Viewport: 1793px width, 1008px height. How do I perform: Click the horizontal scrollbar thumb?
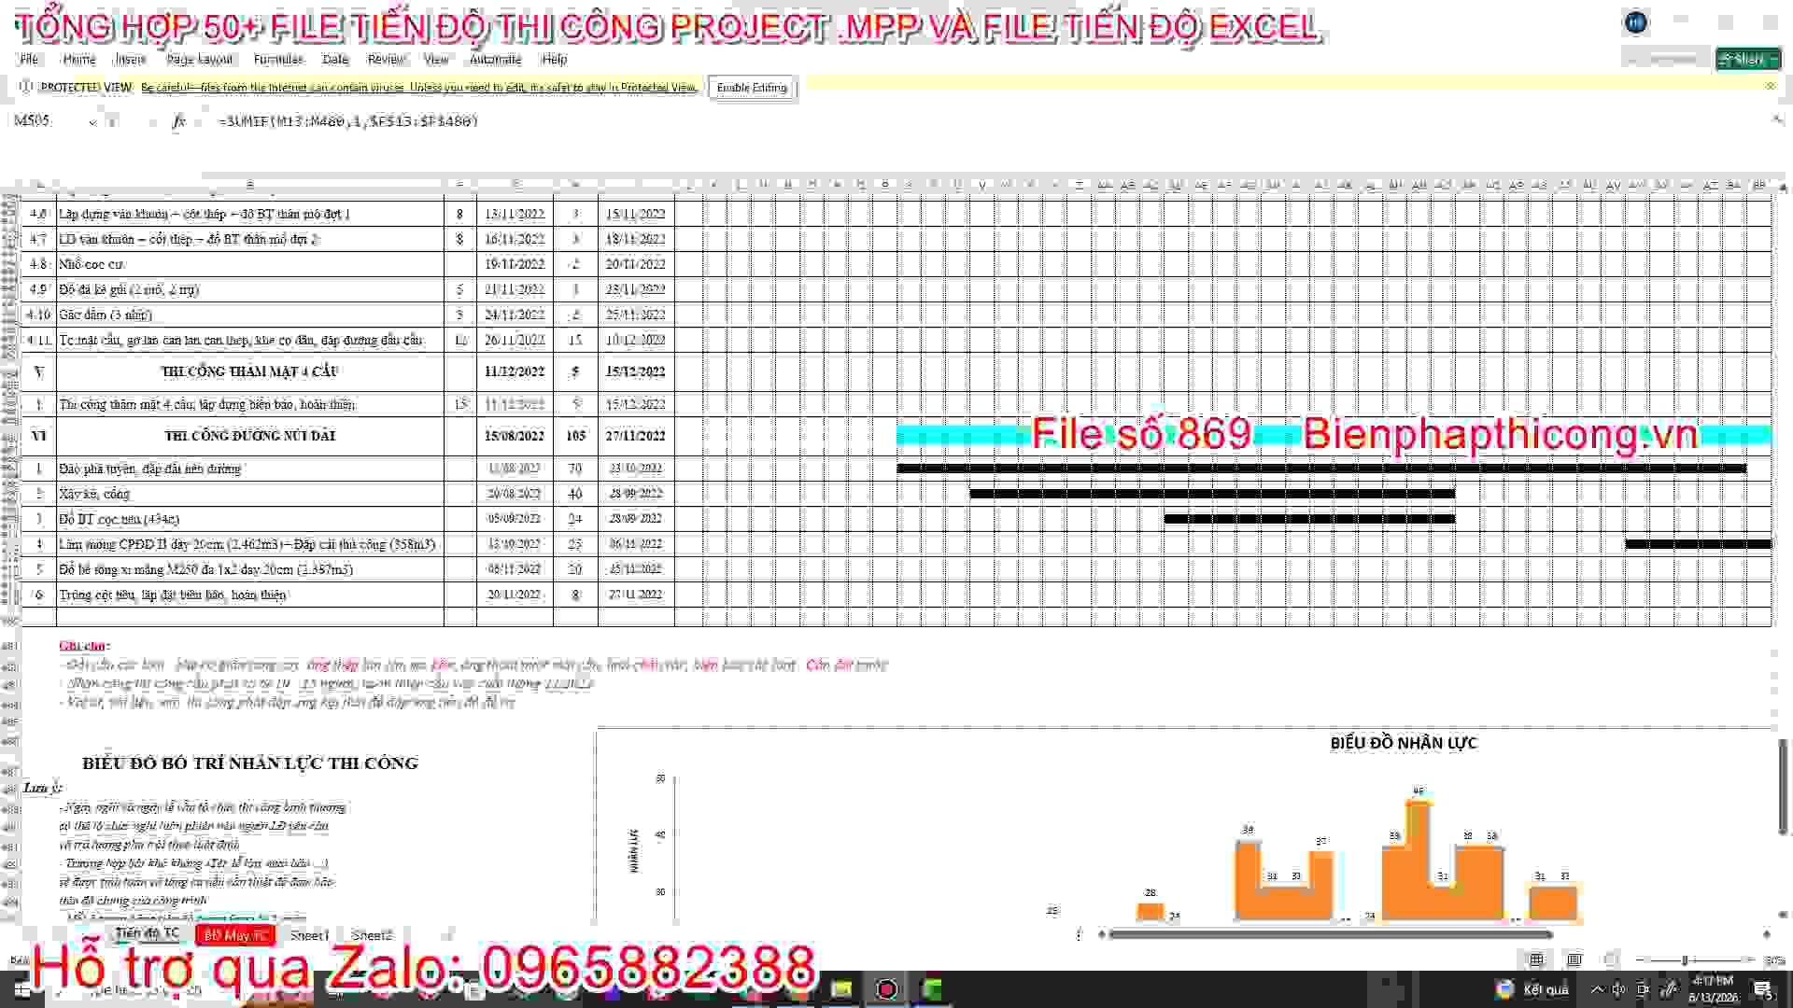click(1331, 933)
